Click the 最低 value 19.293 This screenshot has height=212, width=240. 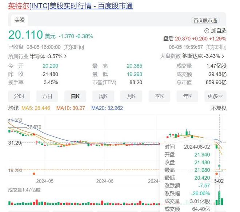135,74
